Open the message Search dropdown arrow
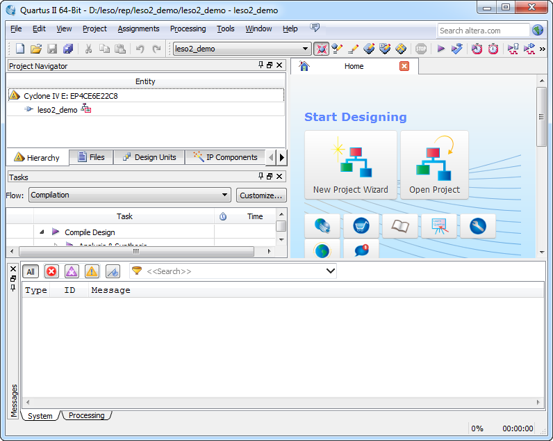Viewport: 553px width, 441px height. 330,271
